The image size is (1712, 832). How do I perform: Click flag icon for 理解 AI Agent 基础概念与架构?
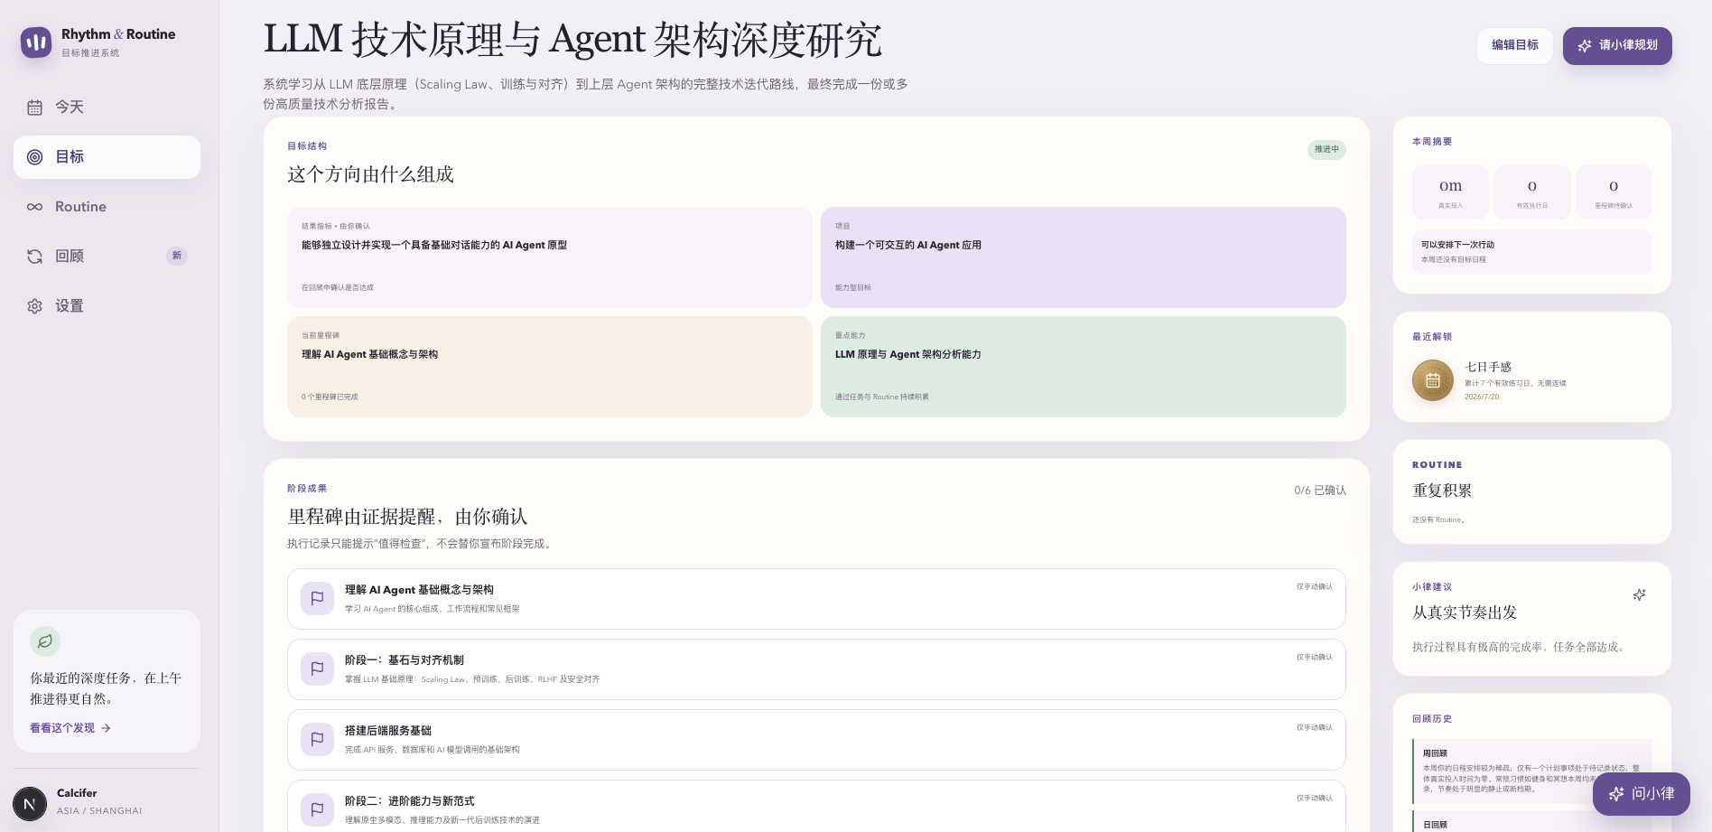tap(317, 598)
